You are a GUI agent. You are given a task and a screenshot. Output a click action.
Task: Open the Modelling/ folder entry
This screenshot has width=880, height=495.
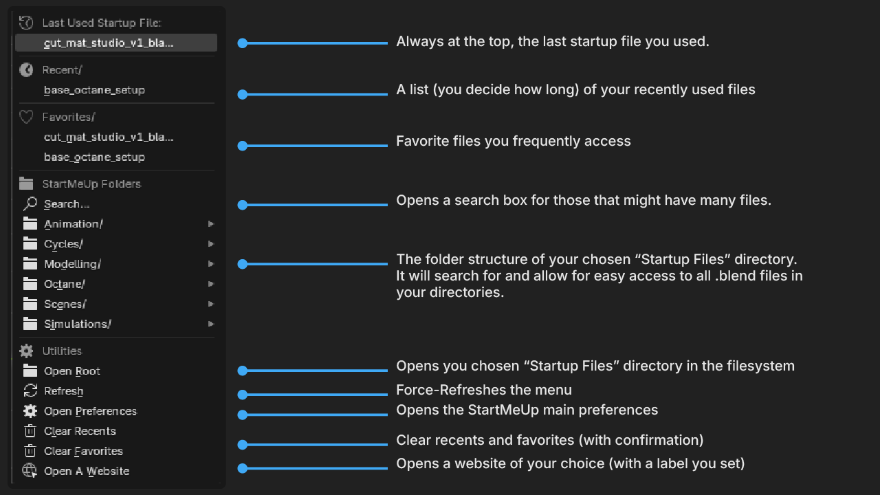72,264
